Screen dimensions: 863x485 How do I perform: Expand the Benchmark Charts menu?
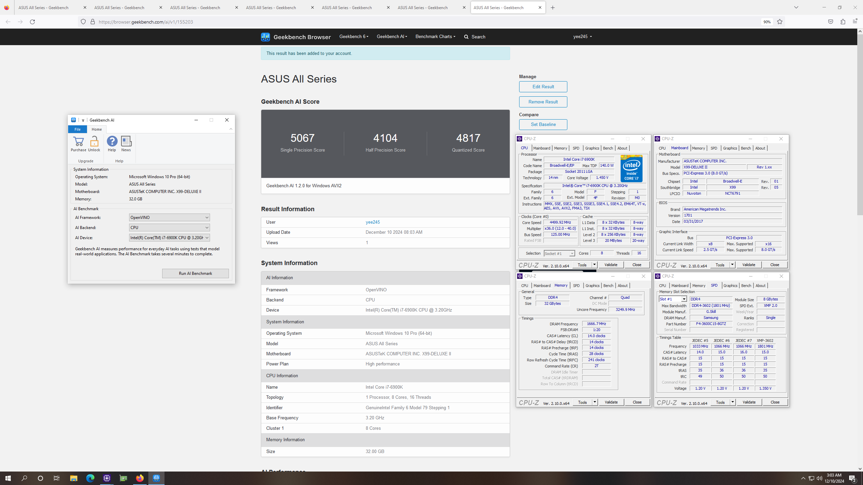[435, 37]
